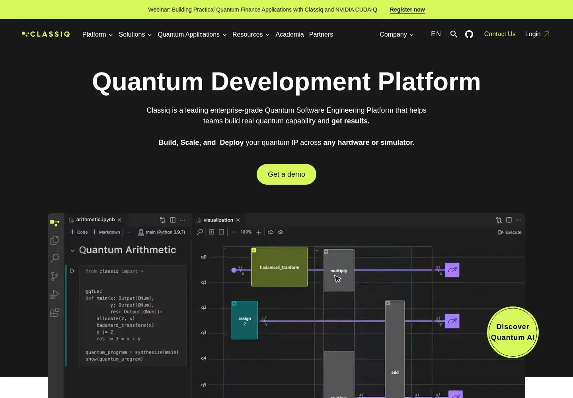Click the Classiq sidebar icon in the IDE preview
Viewport: 573px width, 398px height.
[x=55, y=223]
